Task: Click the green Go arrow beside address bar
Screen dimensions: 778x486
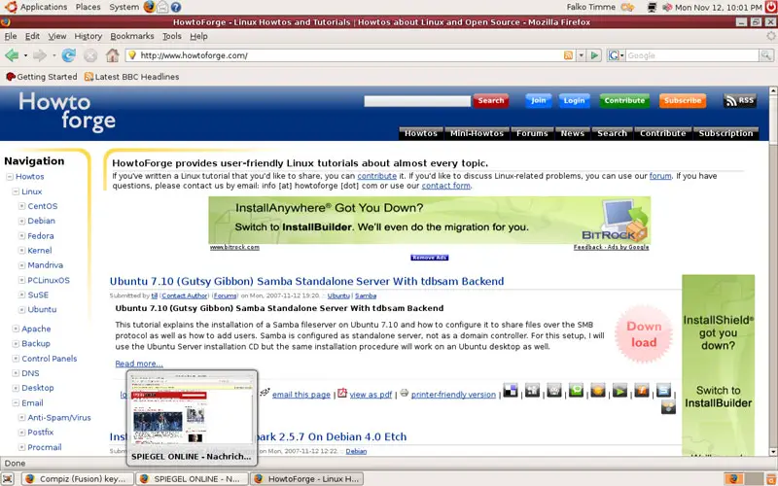Action: tap(594, 55)
